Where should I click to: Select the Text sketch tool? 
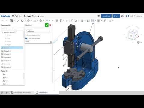[57, 21]
